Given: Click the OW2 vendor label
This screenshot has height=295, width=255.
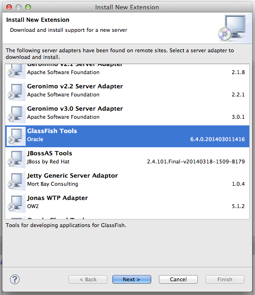Looking at the screenshot, I should tap(33, 206).
